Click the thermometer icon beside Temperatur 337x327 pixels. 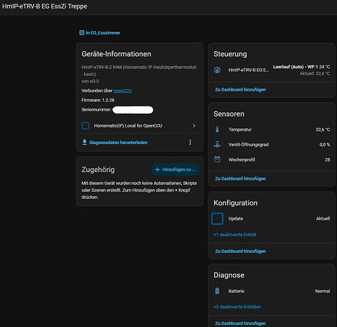coord(217,129)
